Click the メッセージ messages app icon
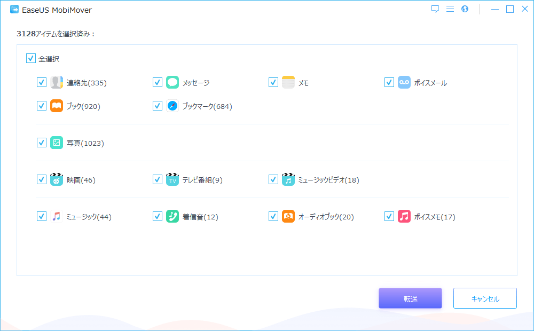The width and height of the screenshot is (534, 331). (x=171, y=82)
